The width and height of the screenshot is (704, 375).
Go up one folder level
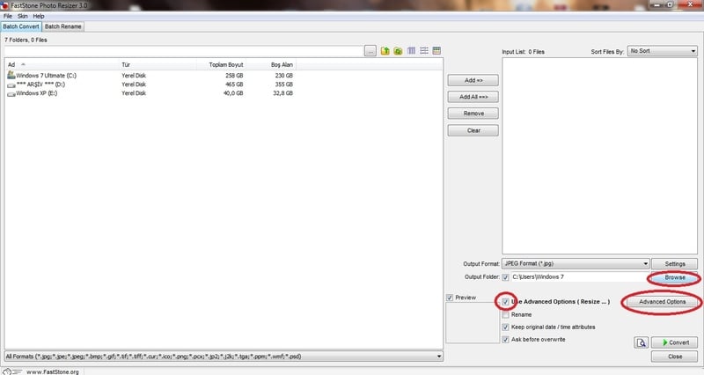click(385, 51)
